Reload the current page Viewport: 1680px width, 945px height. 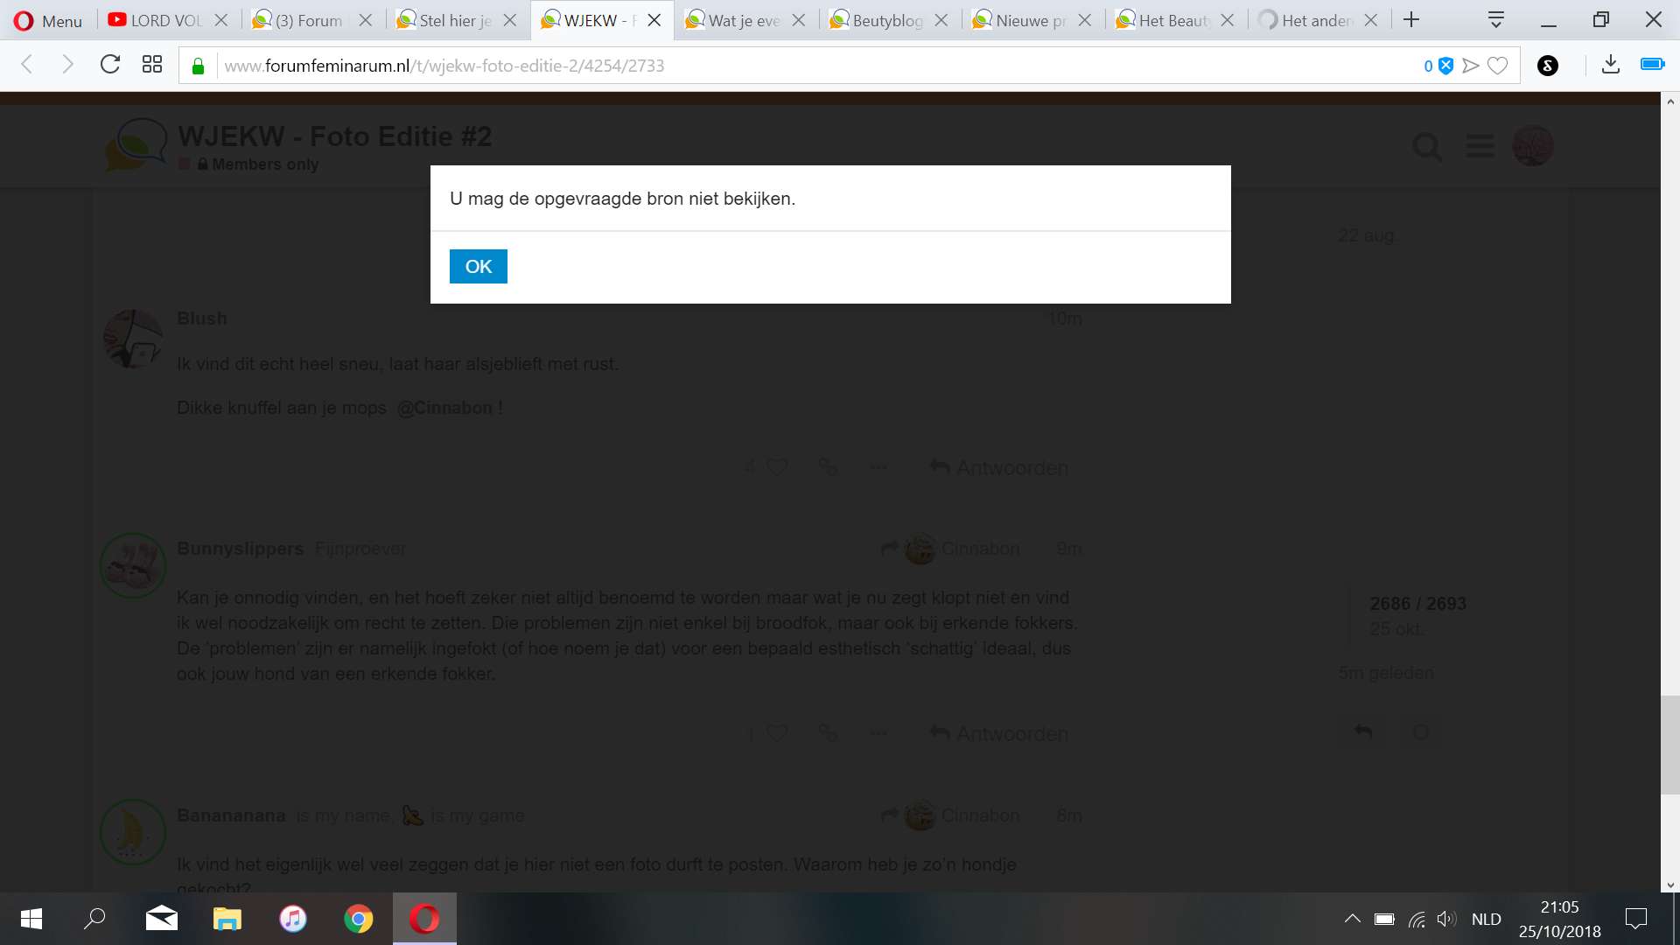pos(110,65)
